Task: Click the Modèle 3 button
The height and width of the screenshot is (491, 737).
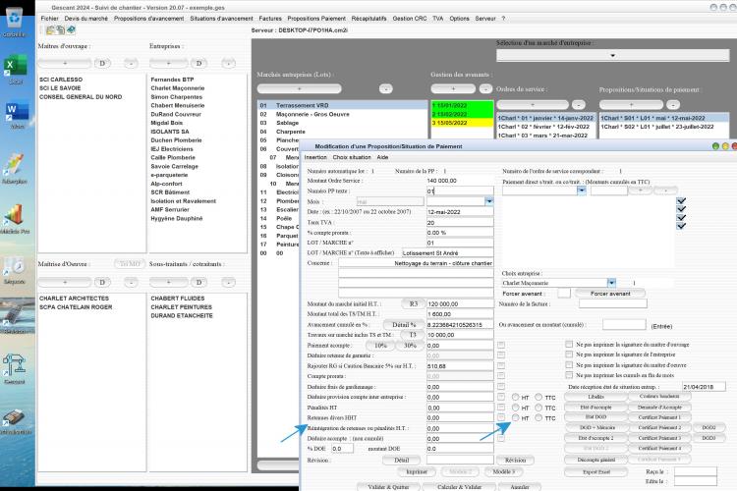Action: (x=504, y=471)
